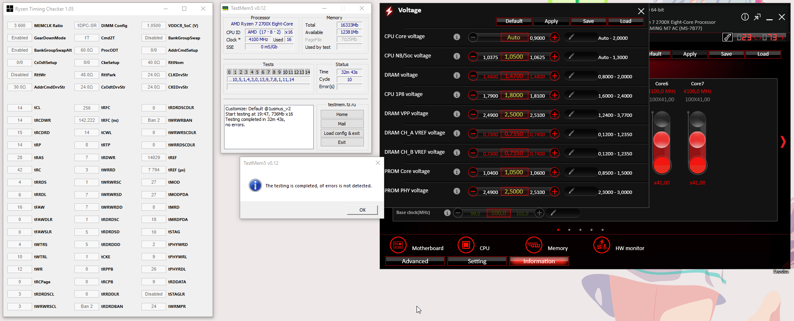This screenshot has height=321, width=794.
Task: Click Load button in Voltage panel
Action: point(626,21)
